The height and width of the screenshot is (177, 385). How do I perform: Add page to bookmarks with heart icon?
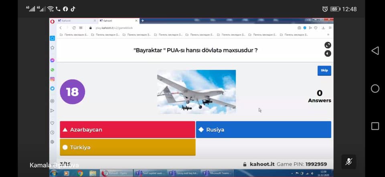click(x=316, y=28)
